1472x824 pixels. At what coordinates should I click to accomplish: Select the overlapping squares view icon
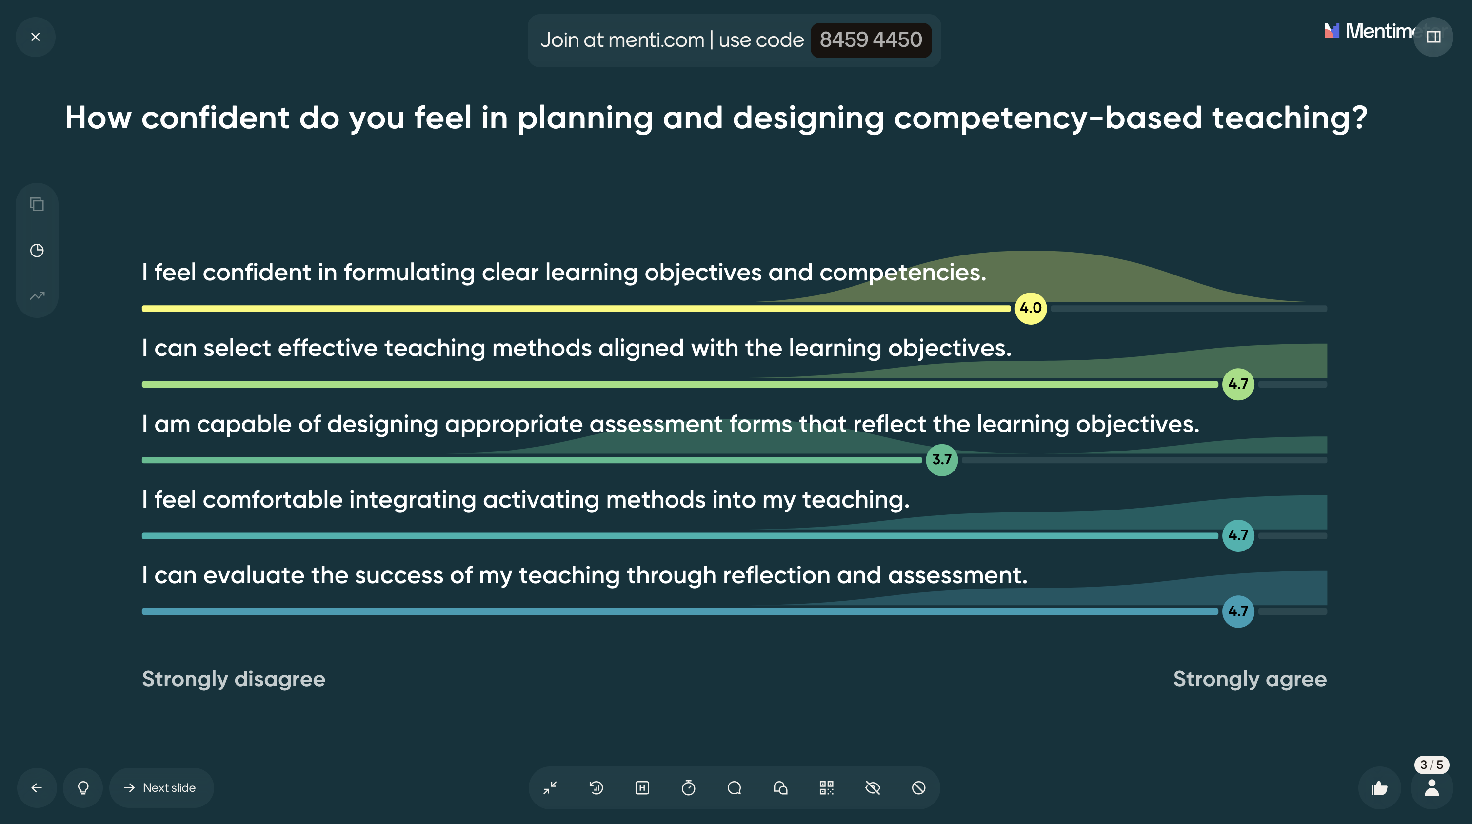[x=37, y=204]
